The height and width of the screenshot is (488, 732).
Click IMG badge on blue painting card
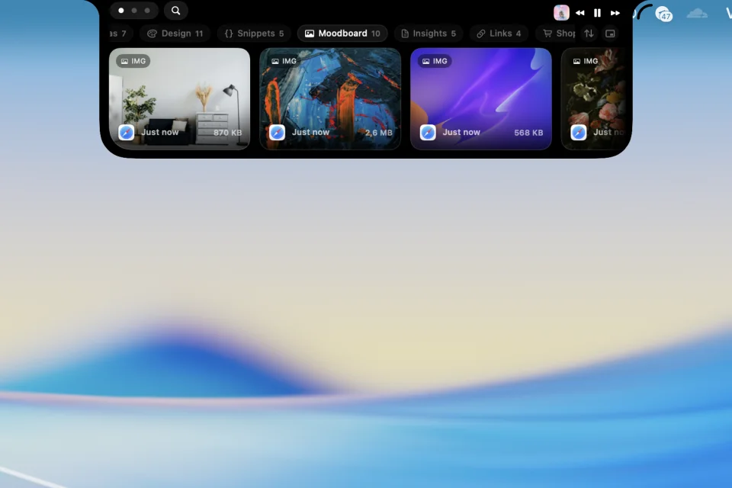(x=284, y=61)
